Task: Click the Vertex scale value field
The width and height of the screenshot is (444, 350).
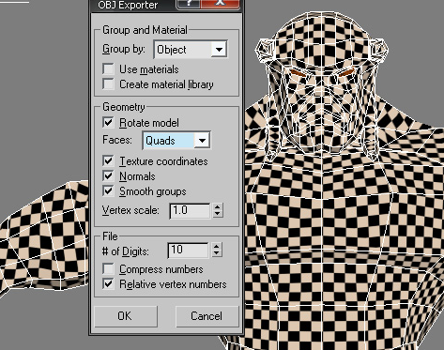Action: (x=190, y=210)
